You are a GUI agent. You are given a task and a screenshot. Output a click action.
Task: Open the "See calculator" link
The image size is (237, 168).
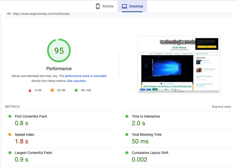coord(76,81)
